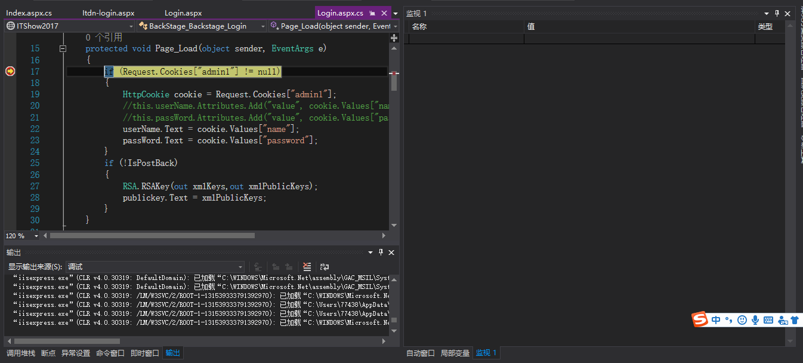
Task: Open the 异常设置 exception settings tab
Action: coord(76,353)
